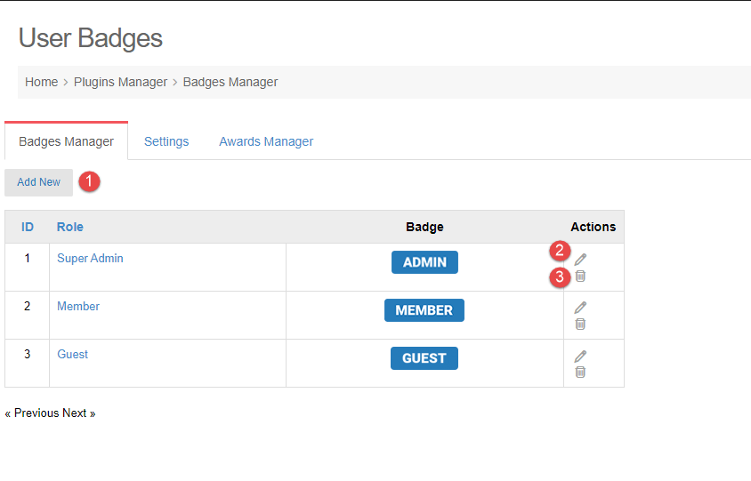Viewport: 751px width, 481px height.
Task: Sort table by ID column header
Action: (x=28, y=227)
